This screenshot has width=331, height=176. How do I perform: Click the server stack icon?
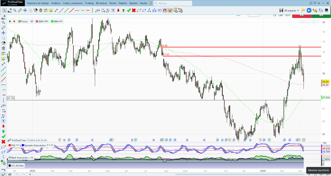[x=326, y=10]
